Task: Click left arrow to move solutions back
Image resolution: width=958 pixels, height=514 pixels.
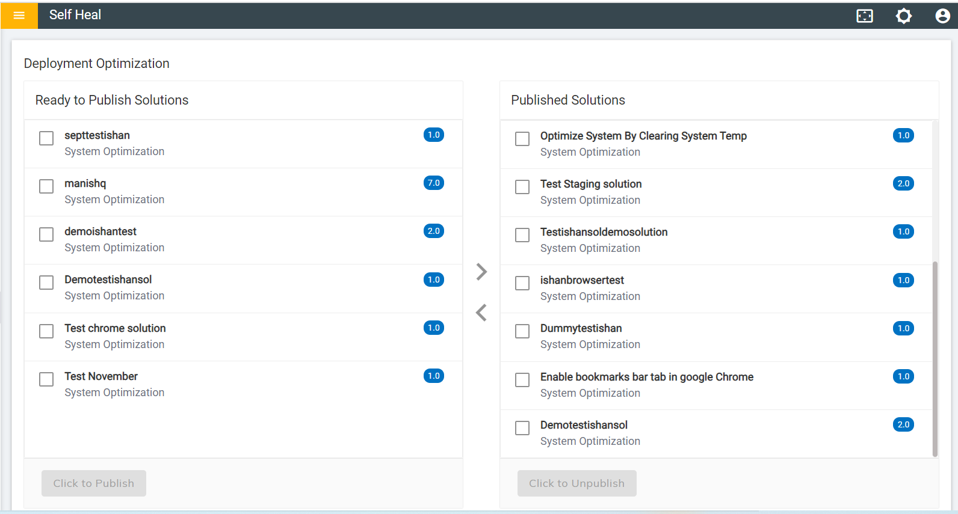Action: click(481, 313)
